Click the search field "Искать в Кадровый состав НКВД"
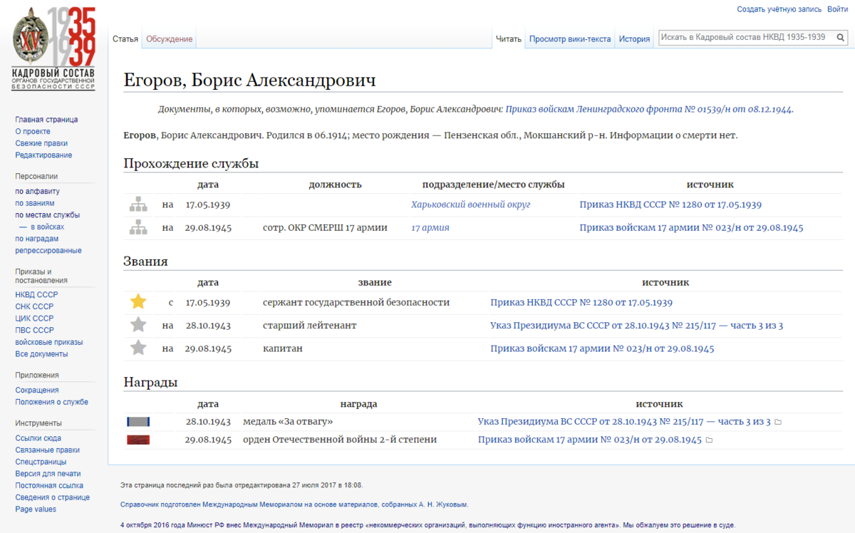Viewport: 855px width, 533px height. coord(745,37)
